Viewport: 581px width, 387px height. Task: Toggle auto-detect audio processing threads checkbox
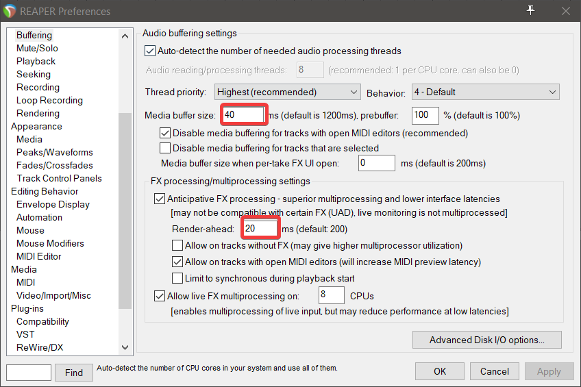(149, 51)
